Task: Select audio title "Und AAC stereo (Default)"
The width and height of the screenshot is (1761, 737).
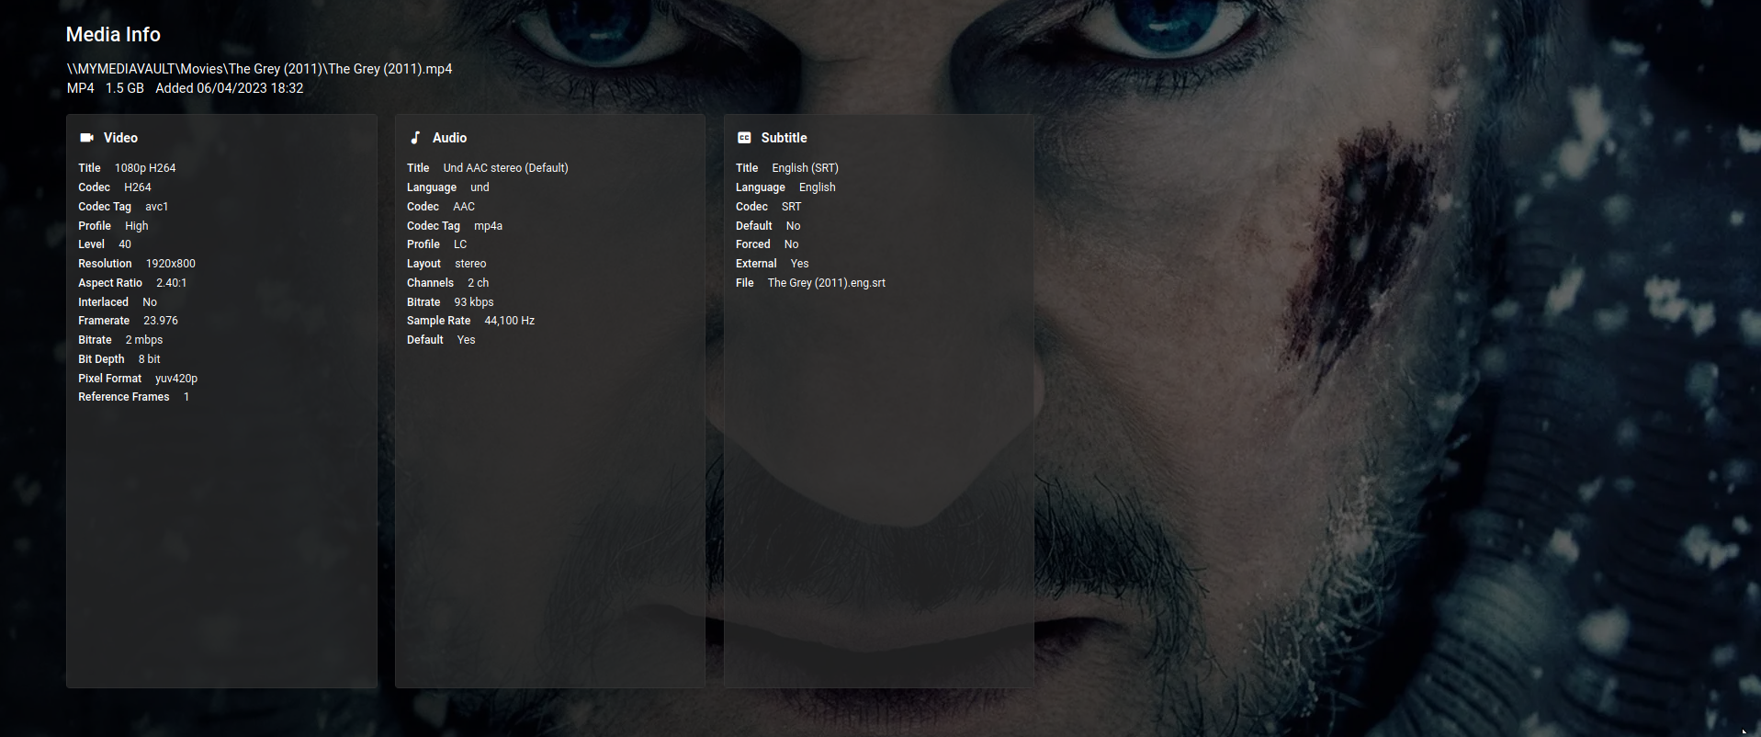Action: (x=506, y=168)
